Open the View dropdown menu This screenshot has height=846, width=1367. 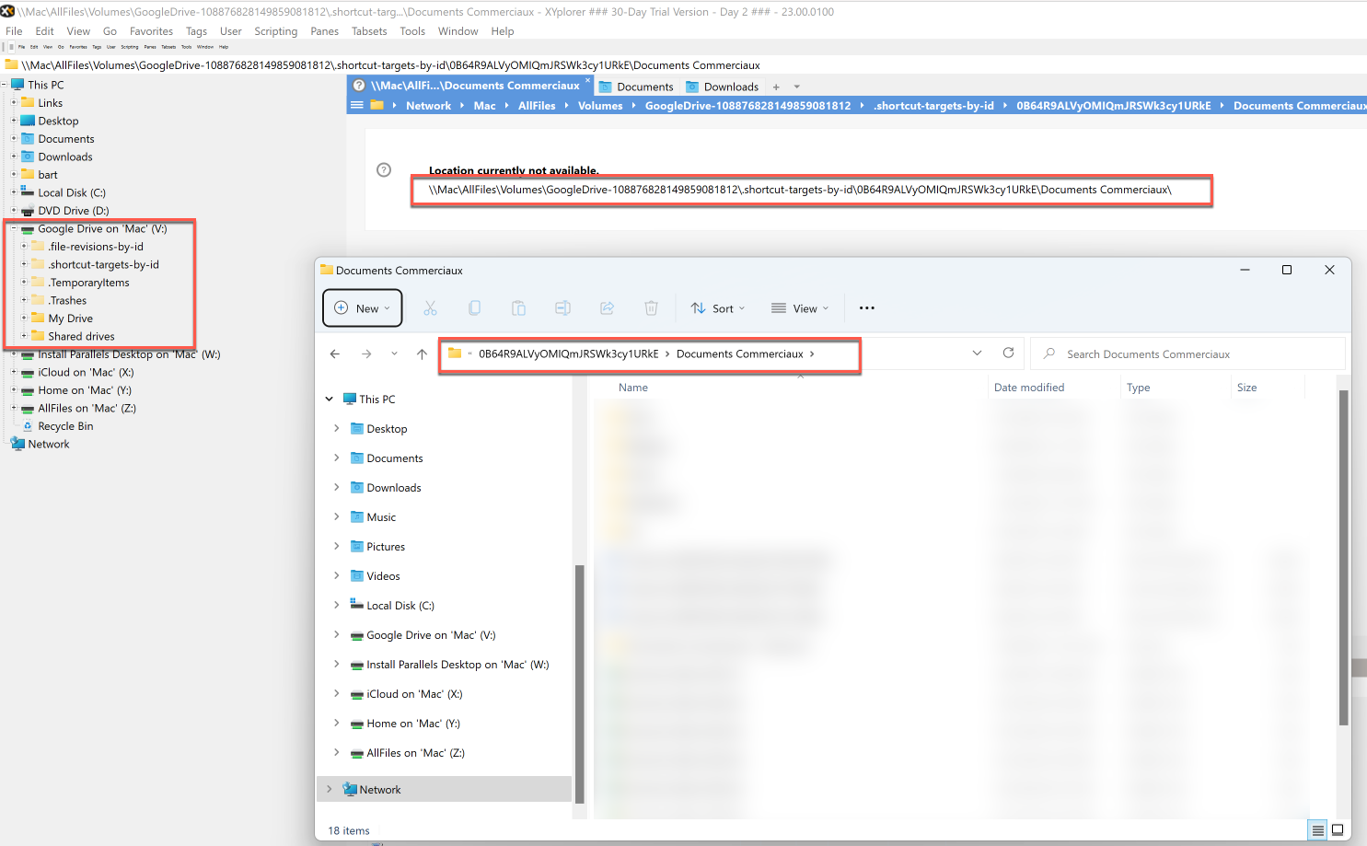click(x=800, y=308)
